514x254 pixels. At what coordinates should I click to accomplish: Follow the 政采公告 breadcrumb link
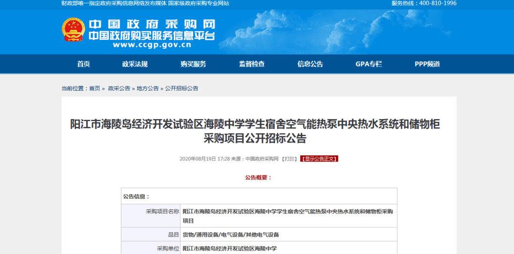pos(119,88)
